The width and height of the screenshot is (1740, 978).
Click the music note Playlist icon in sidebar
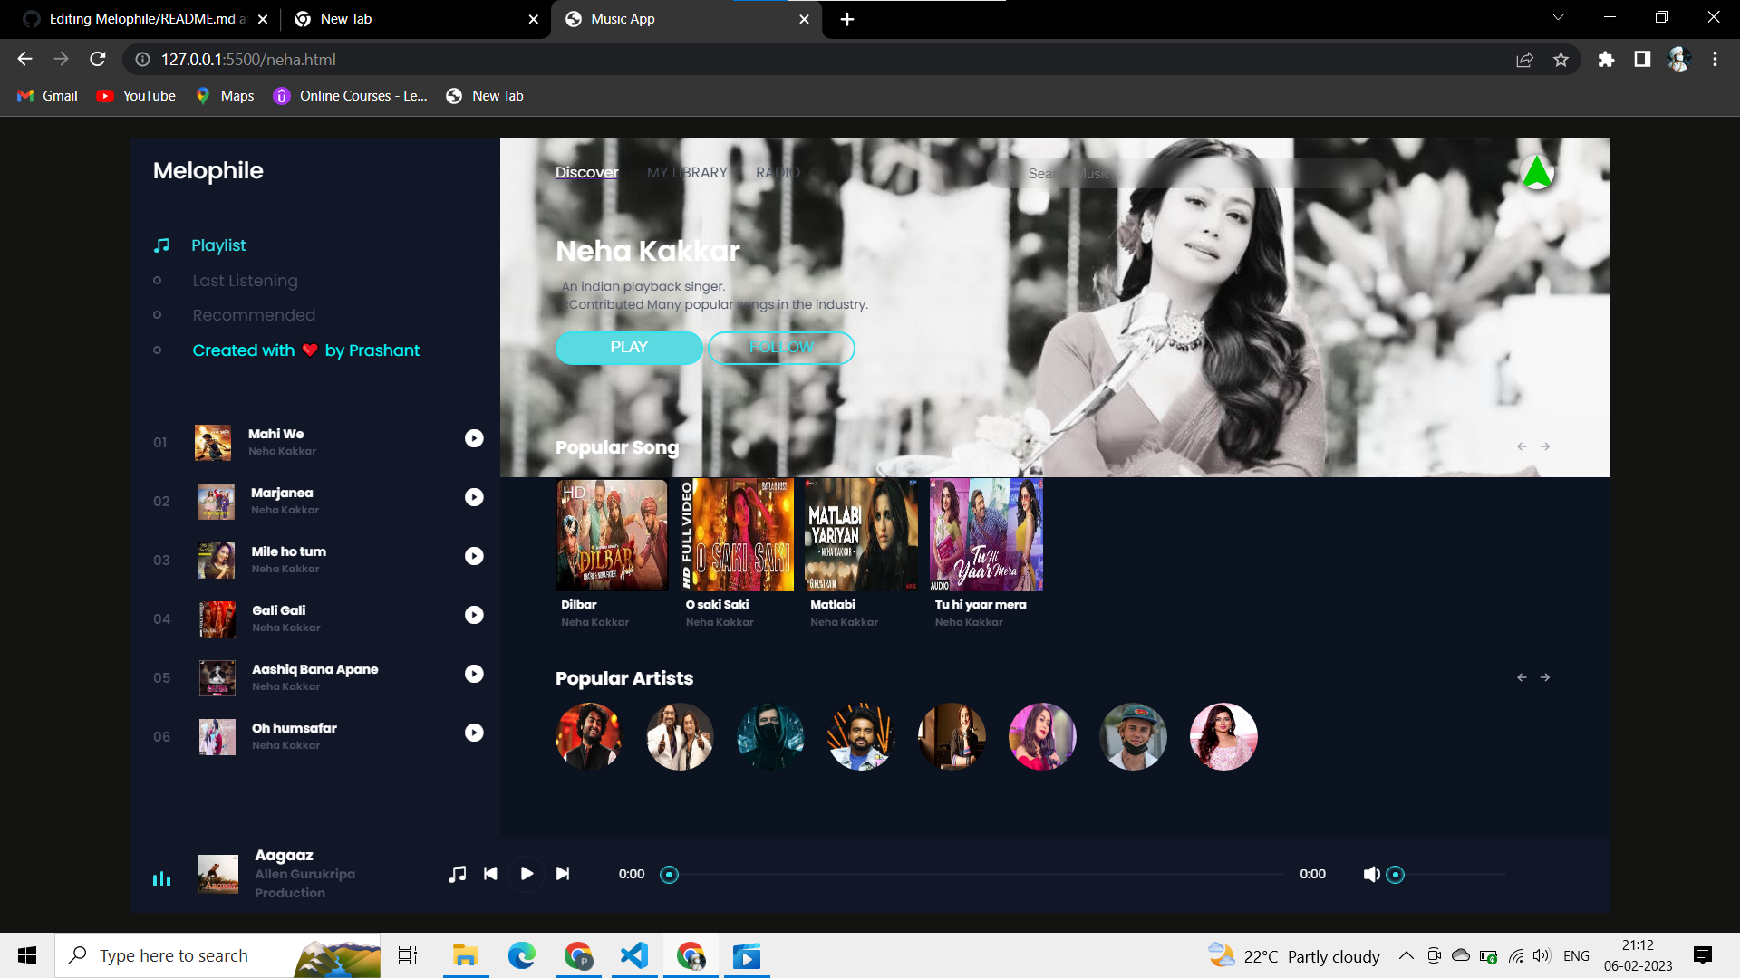161,244
